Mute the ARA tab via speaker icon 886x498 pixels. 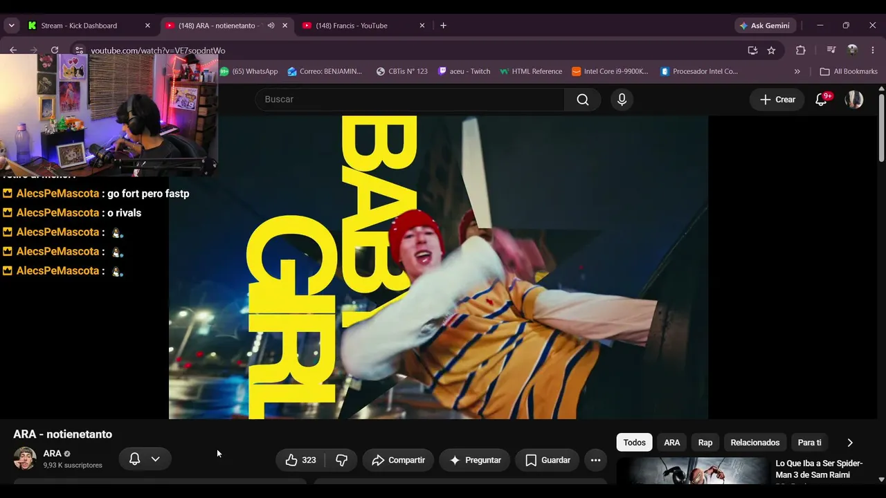pyautogui.click(x=271, y=26)
